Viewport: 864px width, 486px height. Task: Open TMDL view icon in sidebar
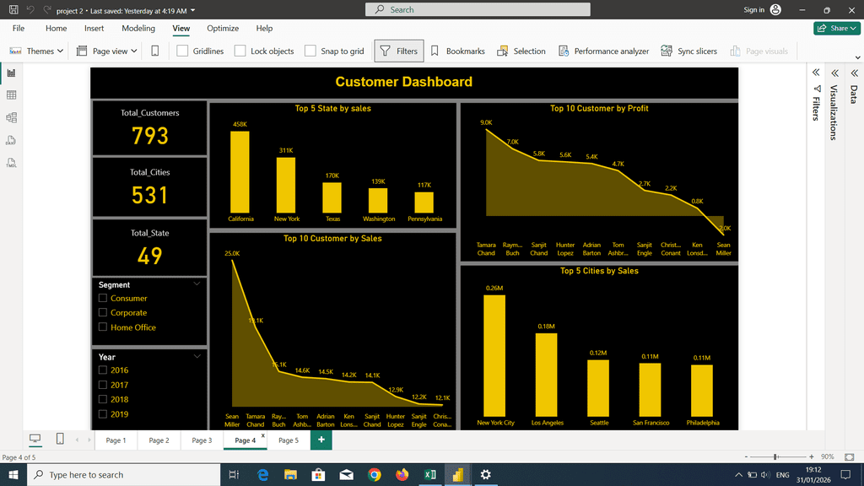(12, 162)
